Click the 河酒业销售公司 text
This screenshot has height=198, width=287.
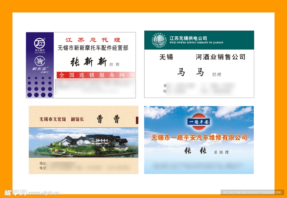point(220,57)
